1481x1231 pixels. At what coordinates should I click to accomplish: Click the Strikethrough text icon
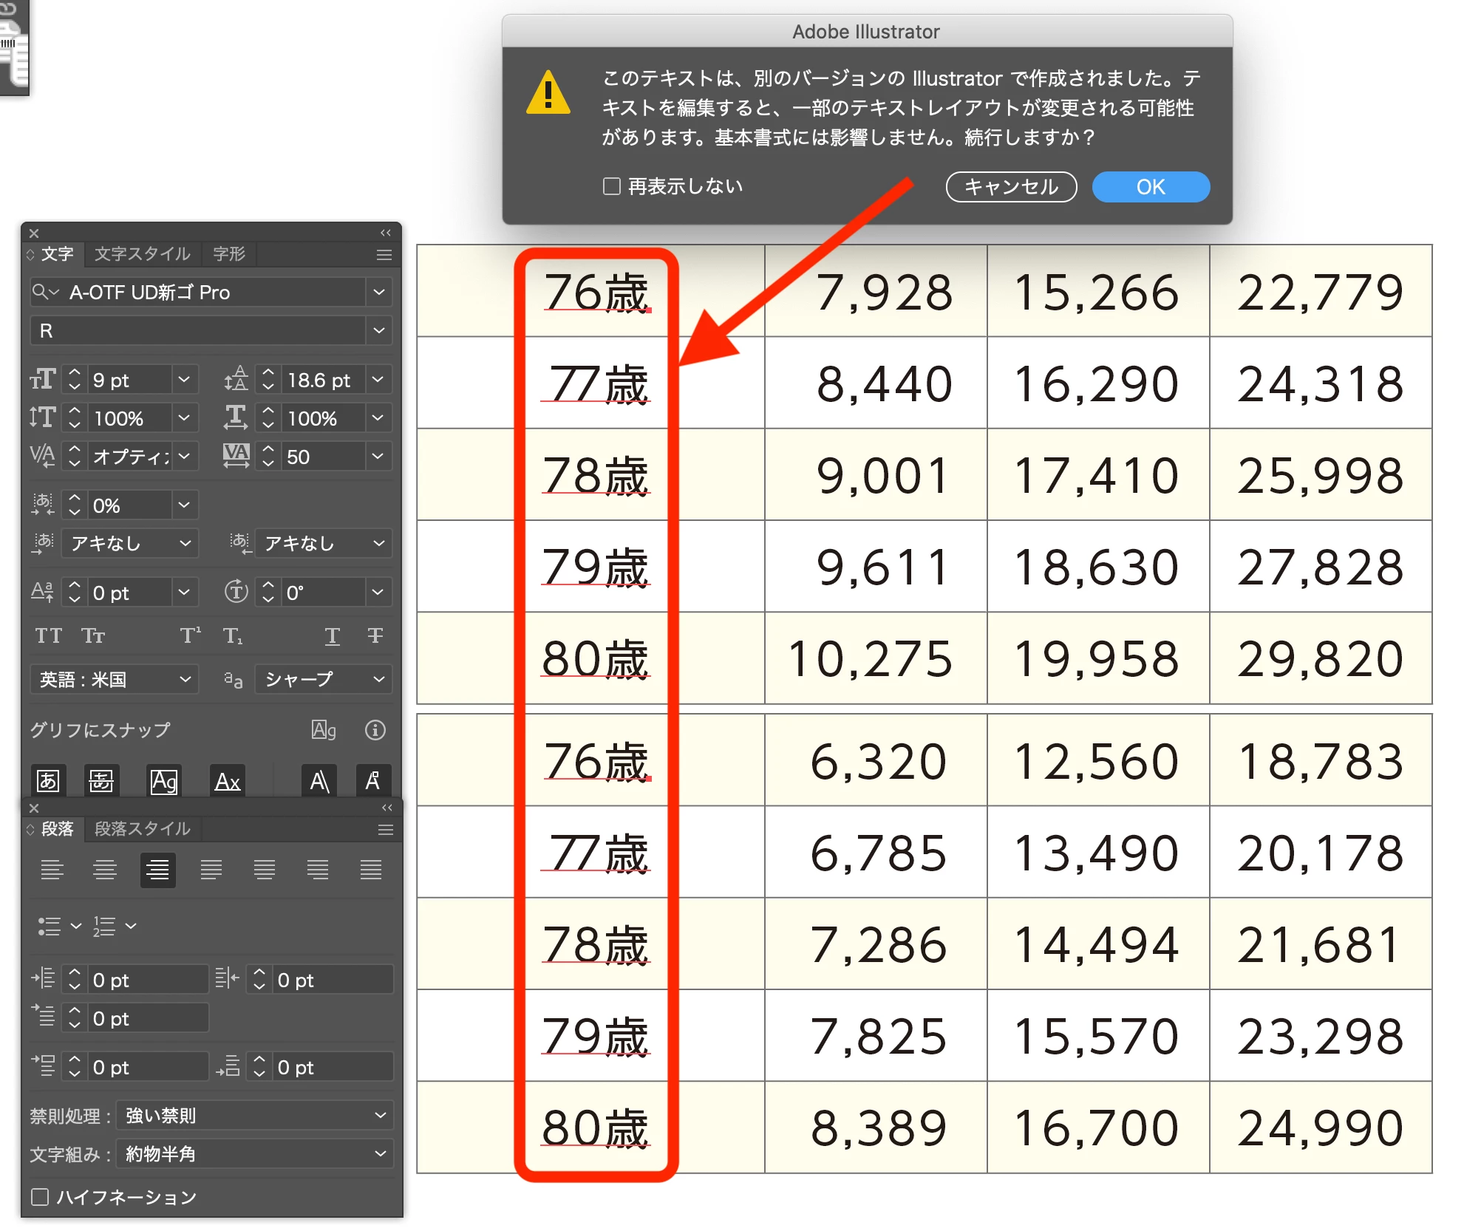coord(375,635)
